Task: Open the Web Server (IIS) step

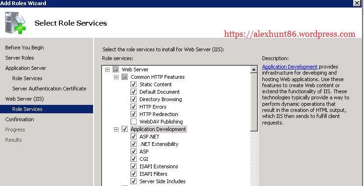Action: click(x=24, y=99)
